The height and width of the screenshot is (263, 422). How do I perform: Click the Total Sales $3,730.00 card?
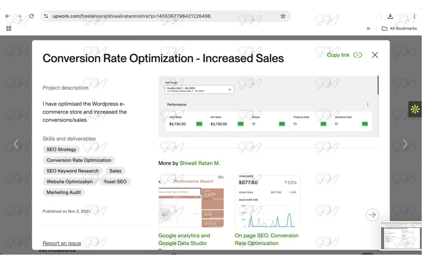(x=186, y=121)
